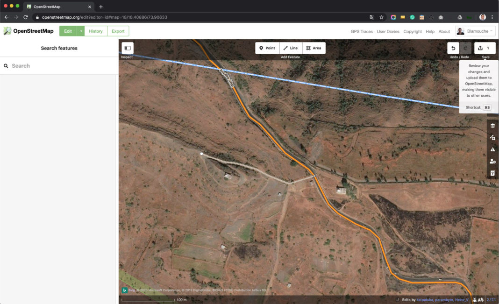Viewport: 499px width, 304px height.
Task: Open the Background layers settings panel
Action: pyautogui.click(x=492, y=126)
